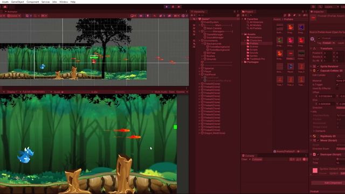Collapse the Favorites group in Project
Image resolution: width=345 pixels, height=194 pixels.
click(x=243, y=19)
